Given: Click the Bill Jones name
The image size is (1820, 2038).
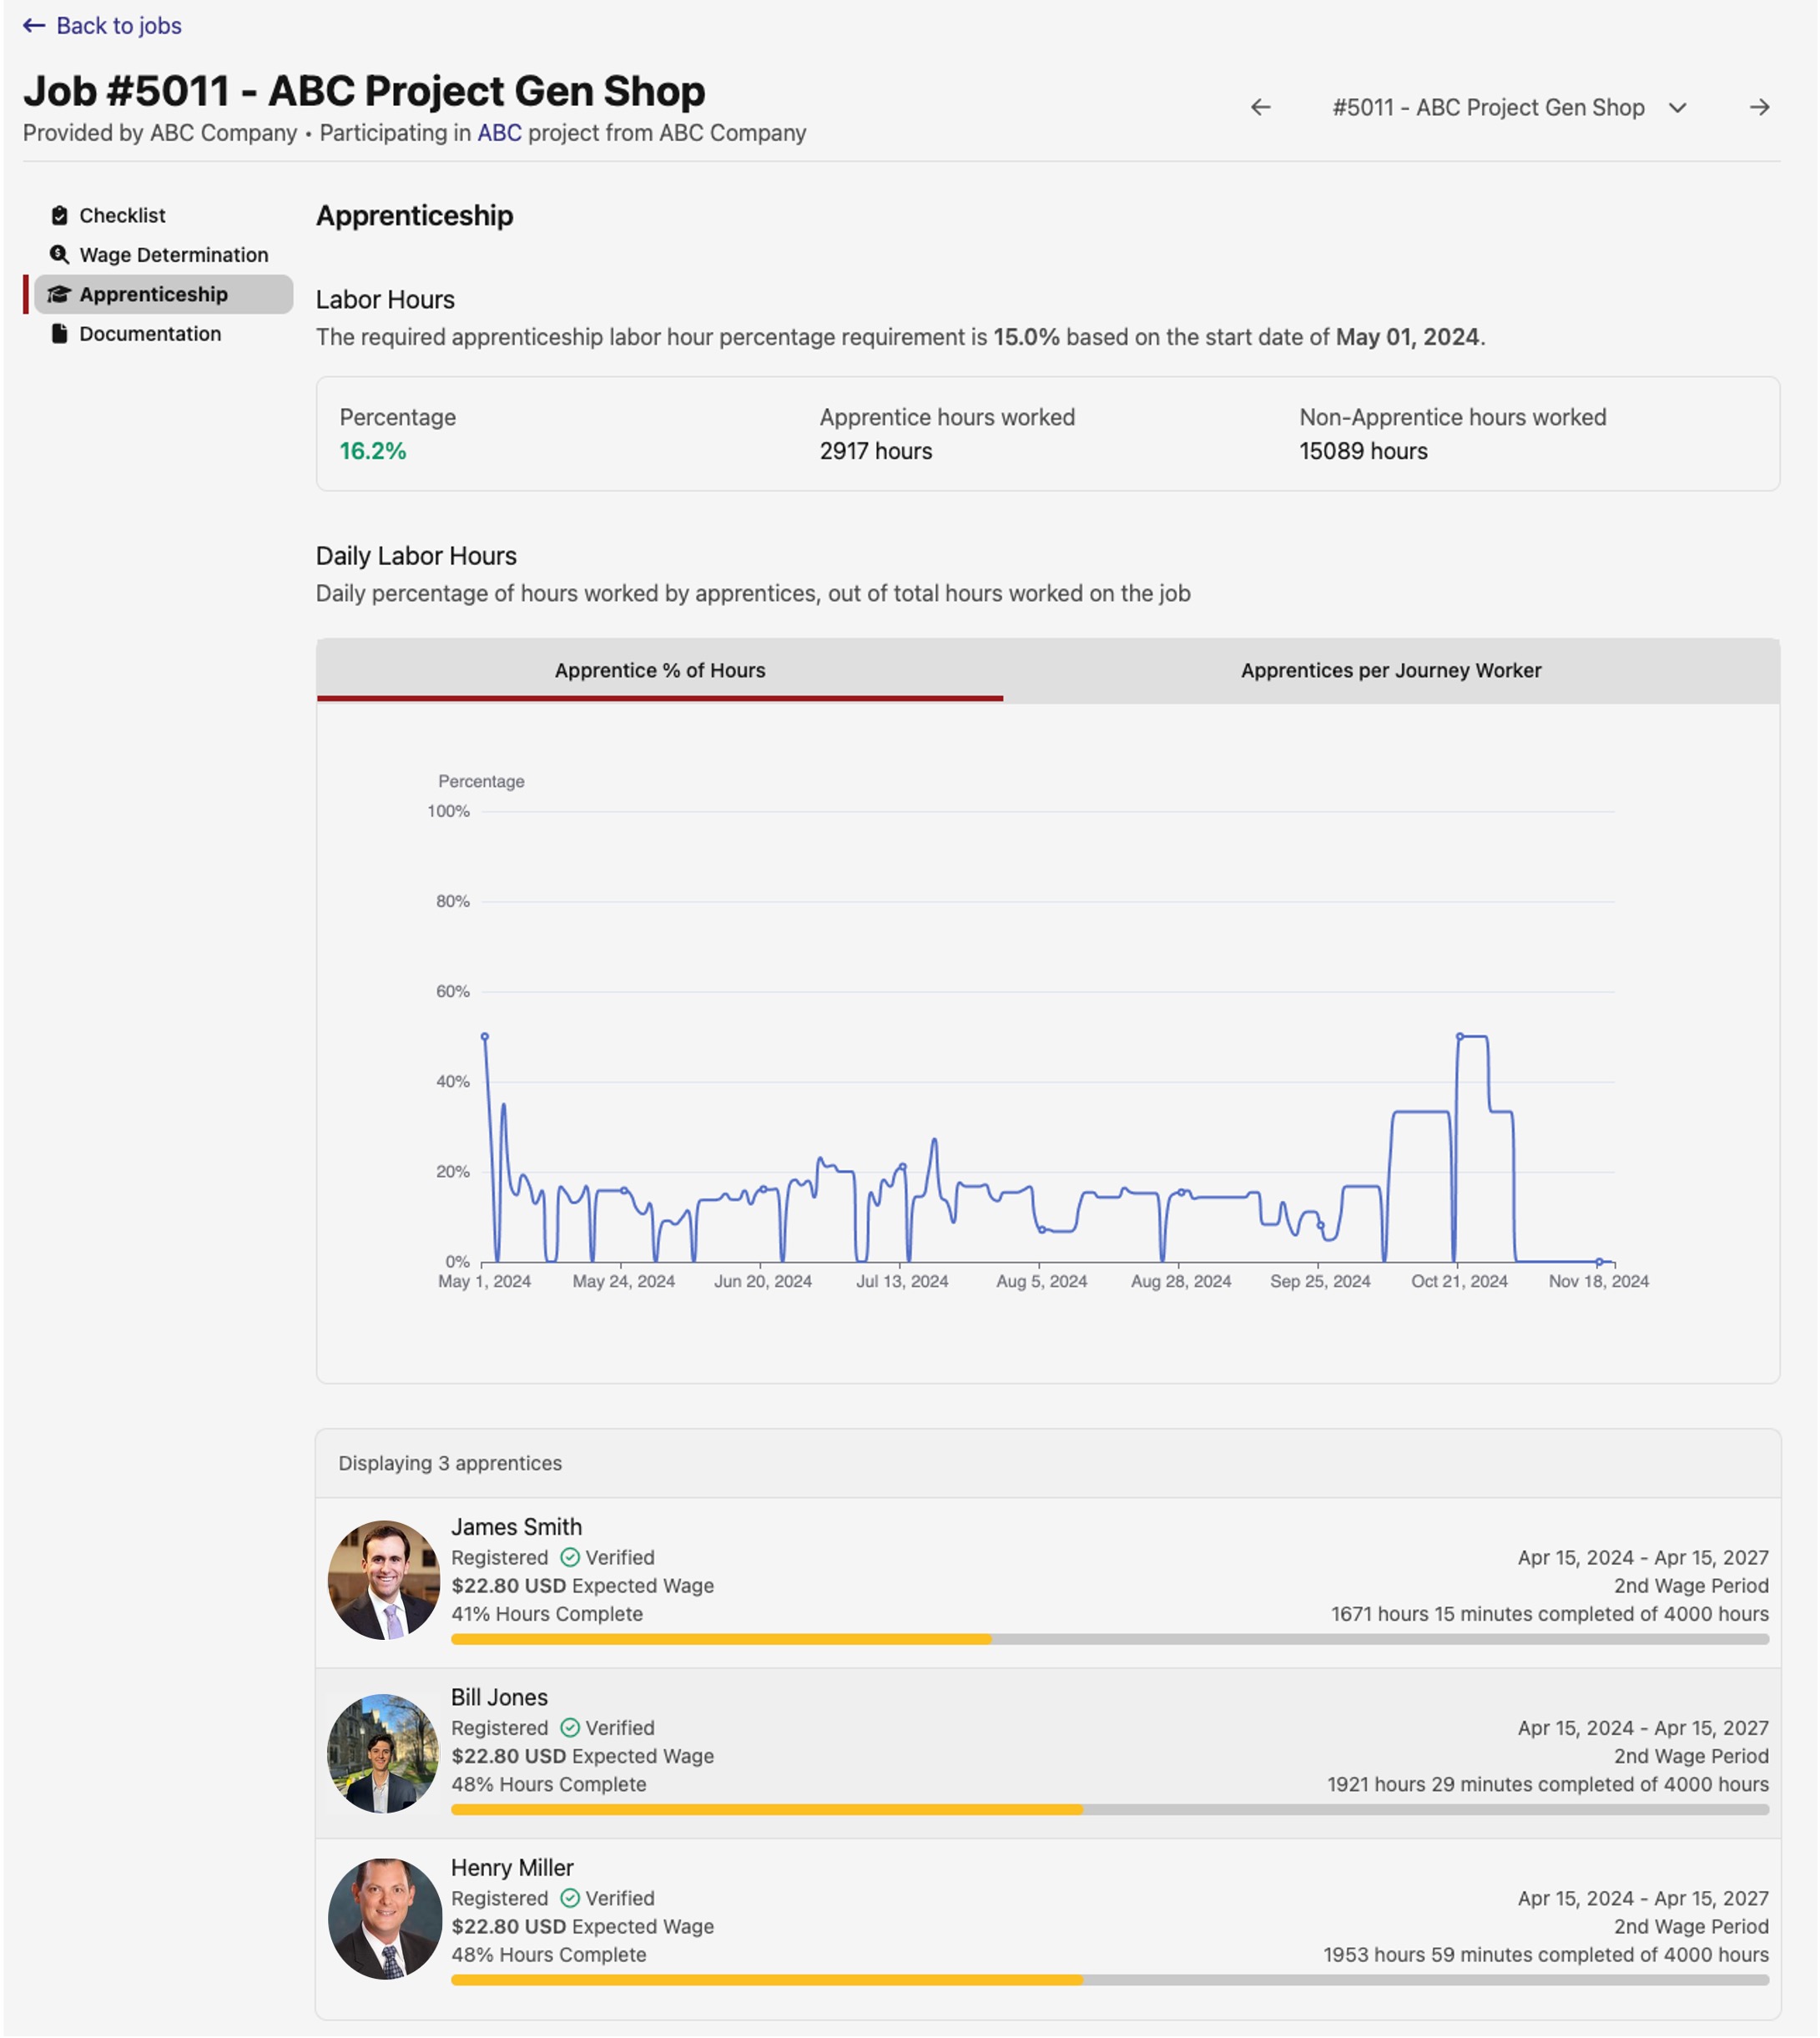Looking at the screenshot, I should (x=499, y=1697).
